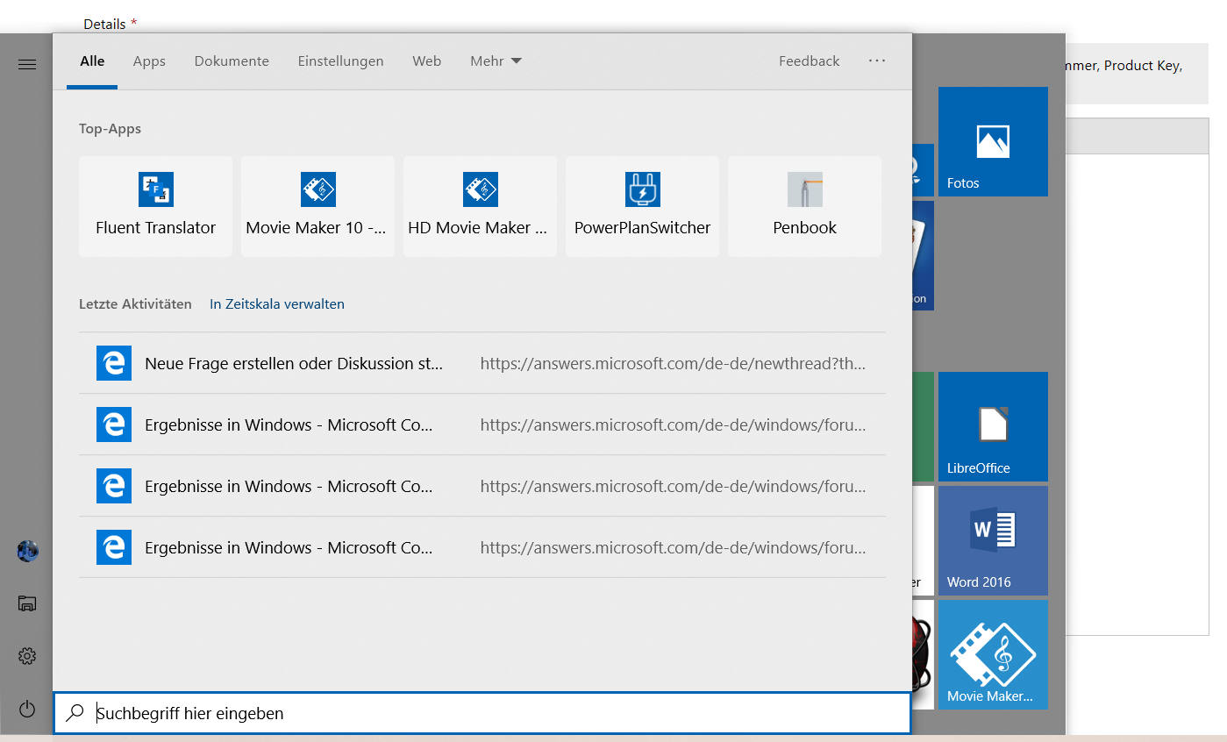Expand the Start hamburger menu icon

27,64
